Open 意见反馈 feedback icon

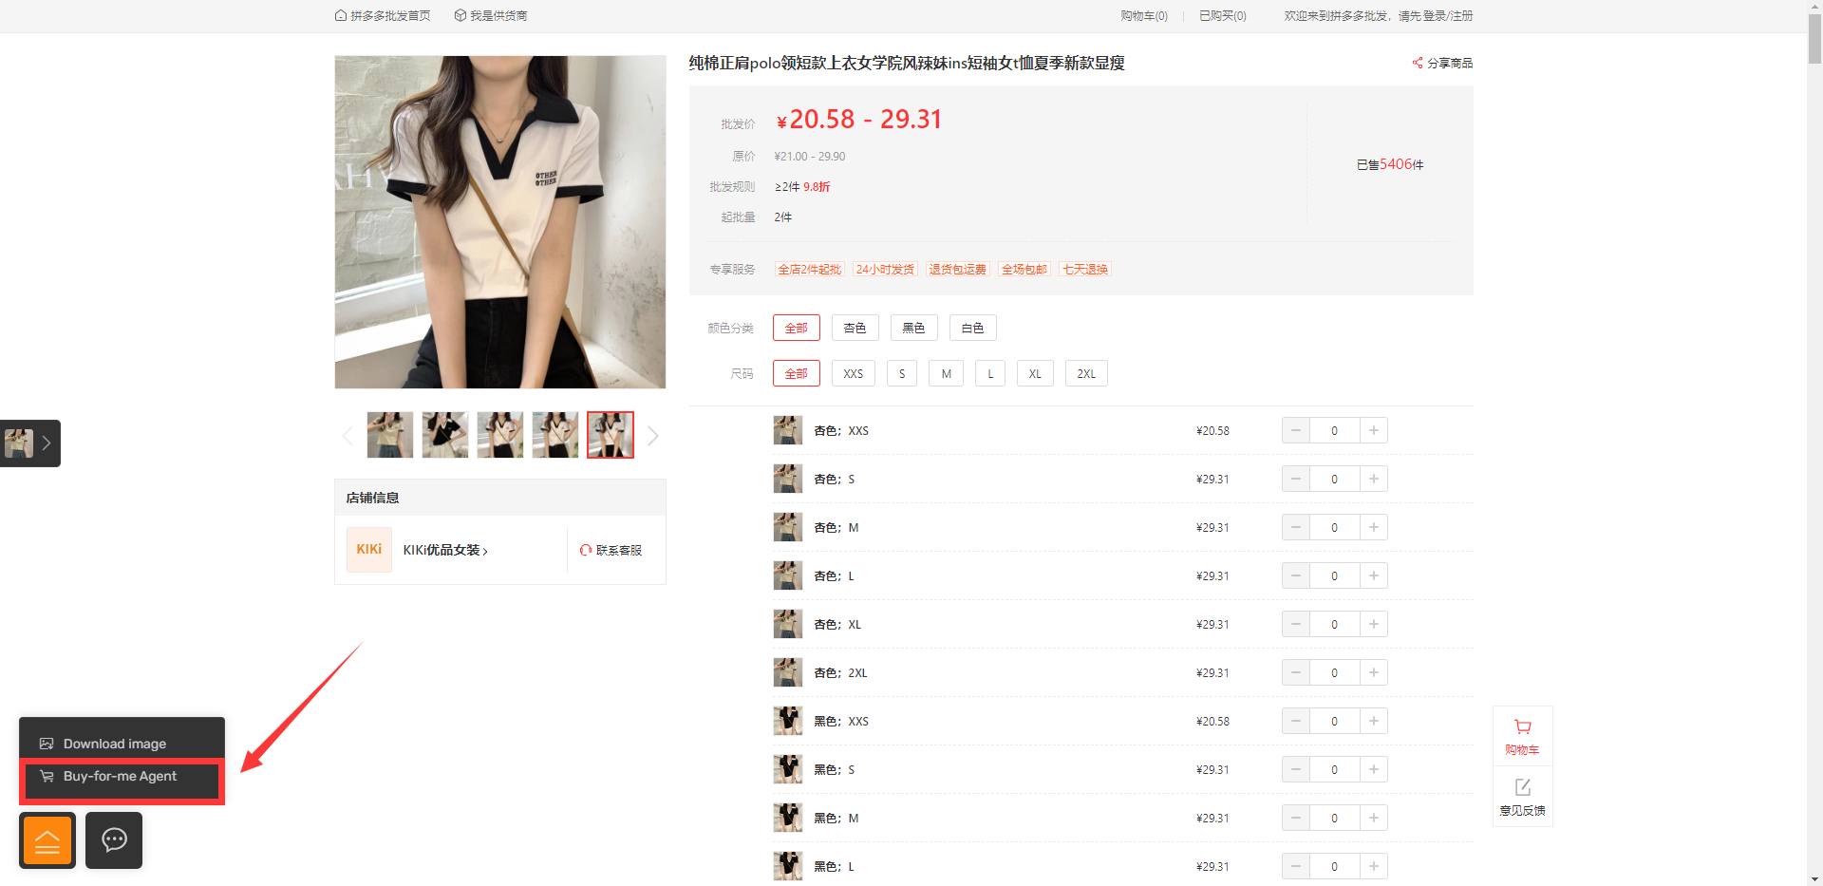point(1522,797)
